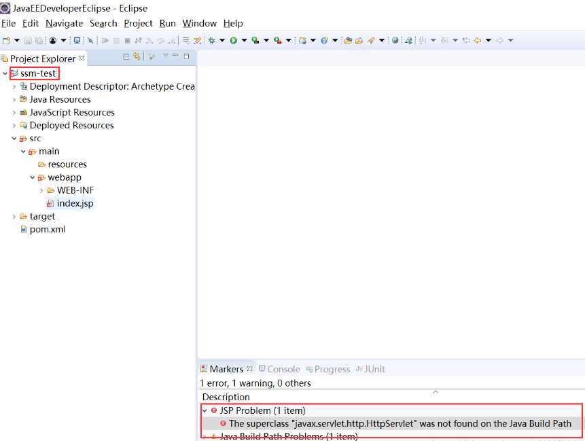Open Project Explorer View Menu triangle
Viewport: 585px width, 441px height.
click(x=166, y=56)
